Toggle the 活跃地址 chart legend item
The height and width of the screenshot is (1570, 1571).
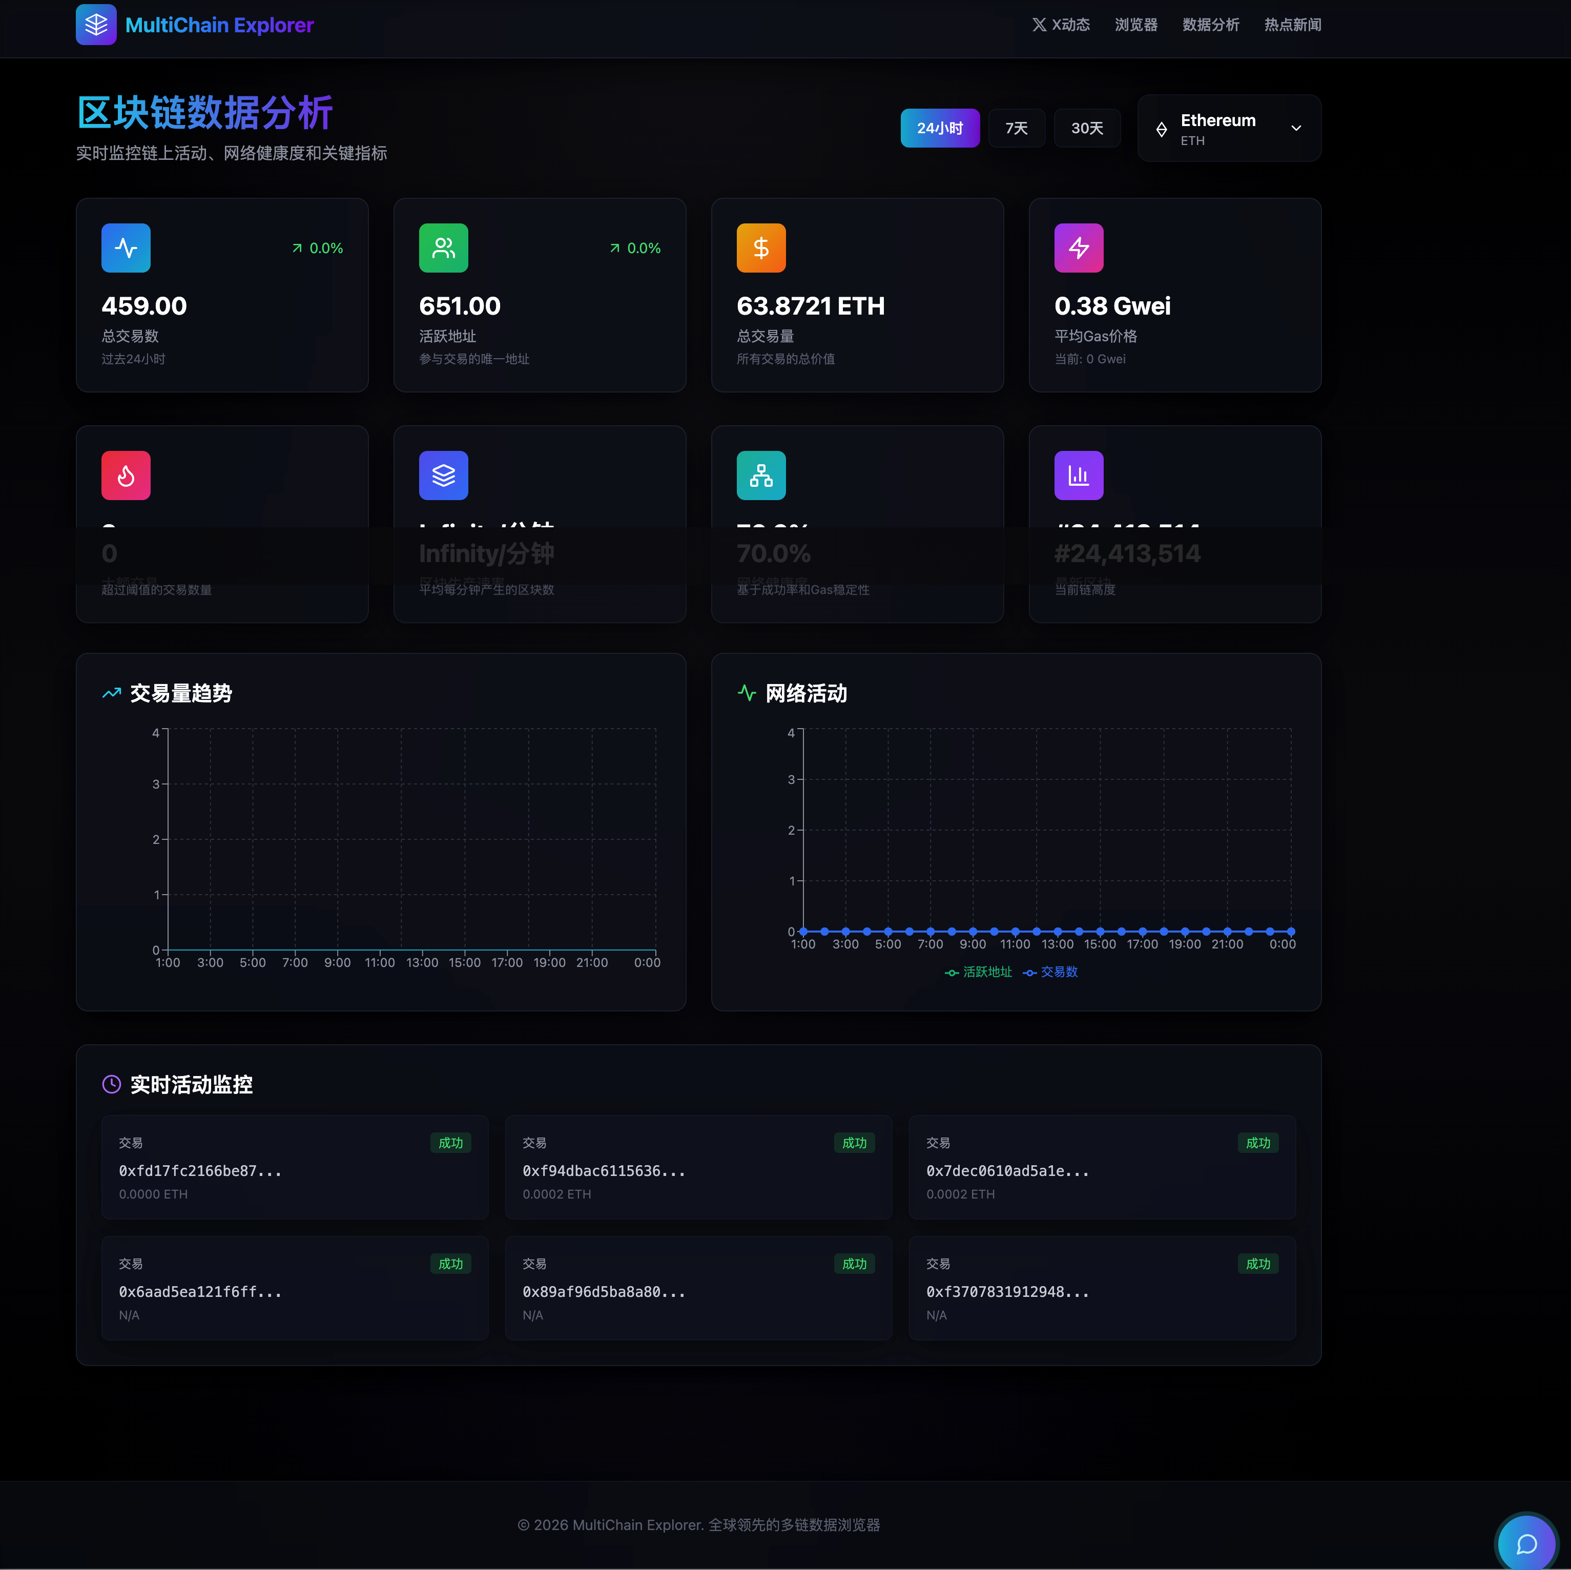coord(978,973)
